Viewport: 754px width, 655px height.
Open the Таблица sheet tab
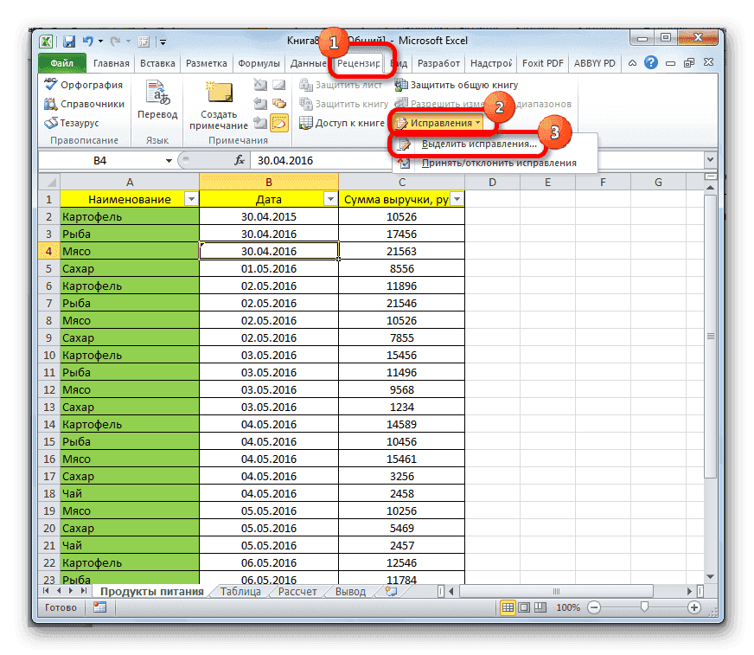(x=239, y=591)
